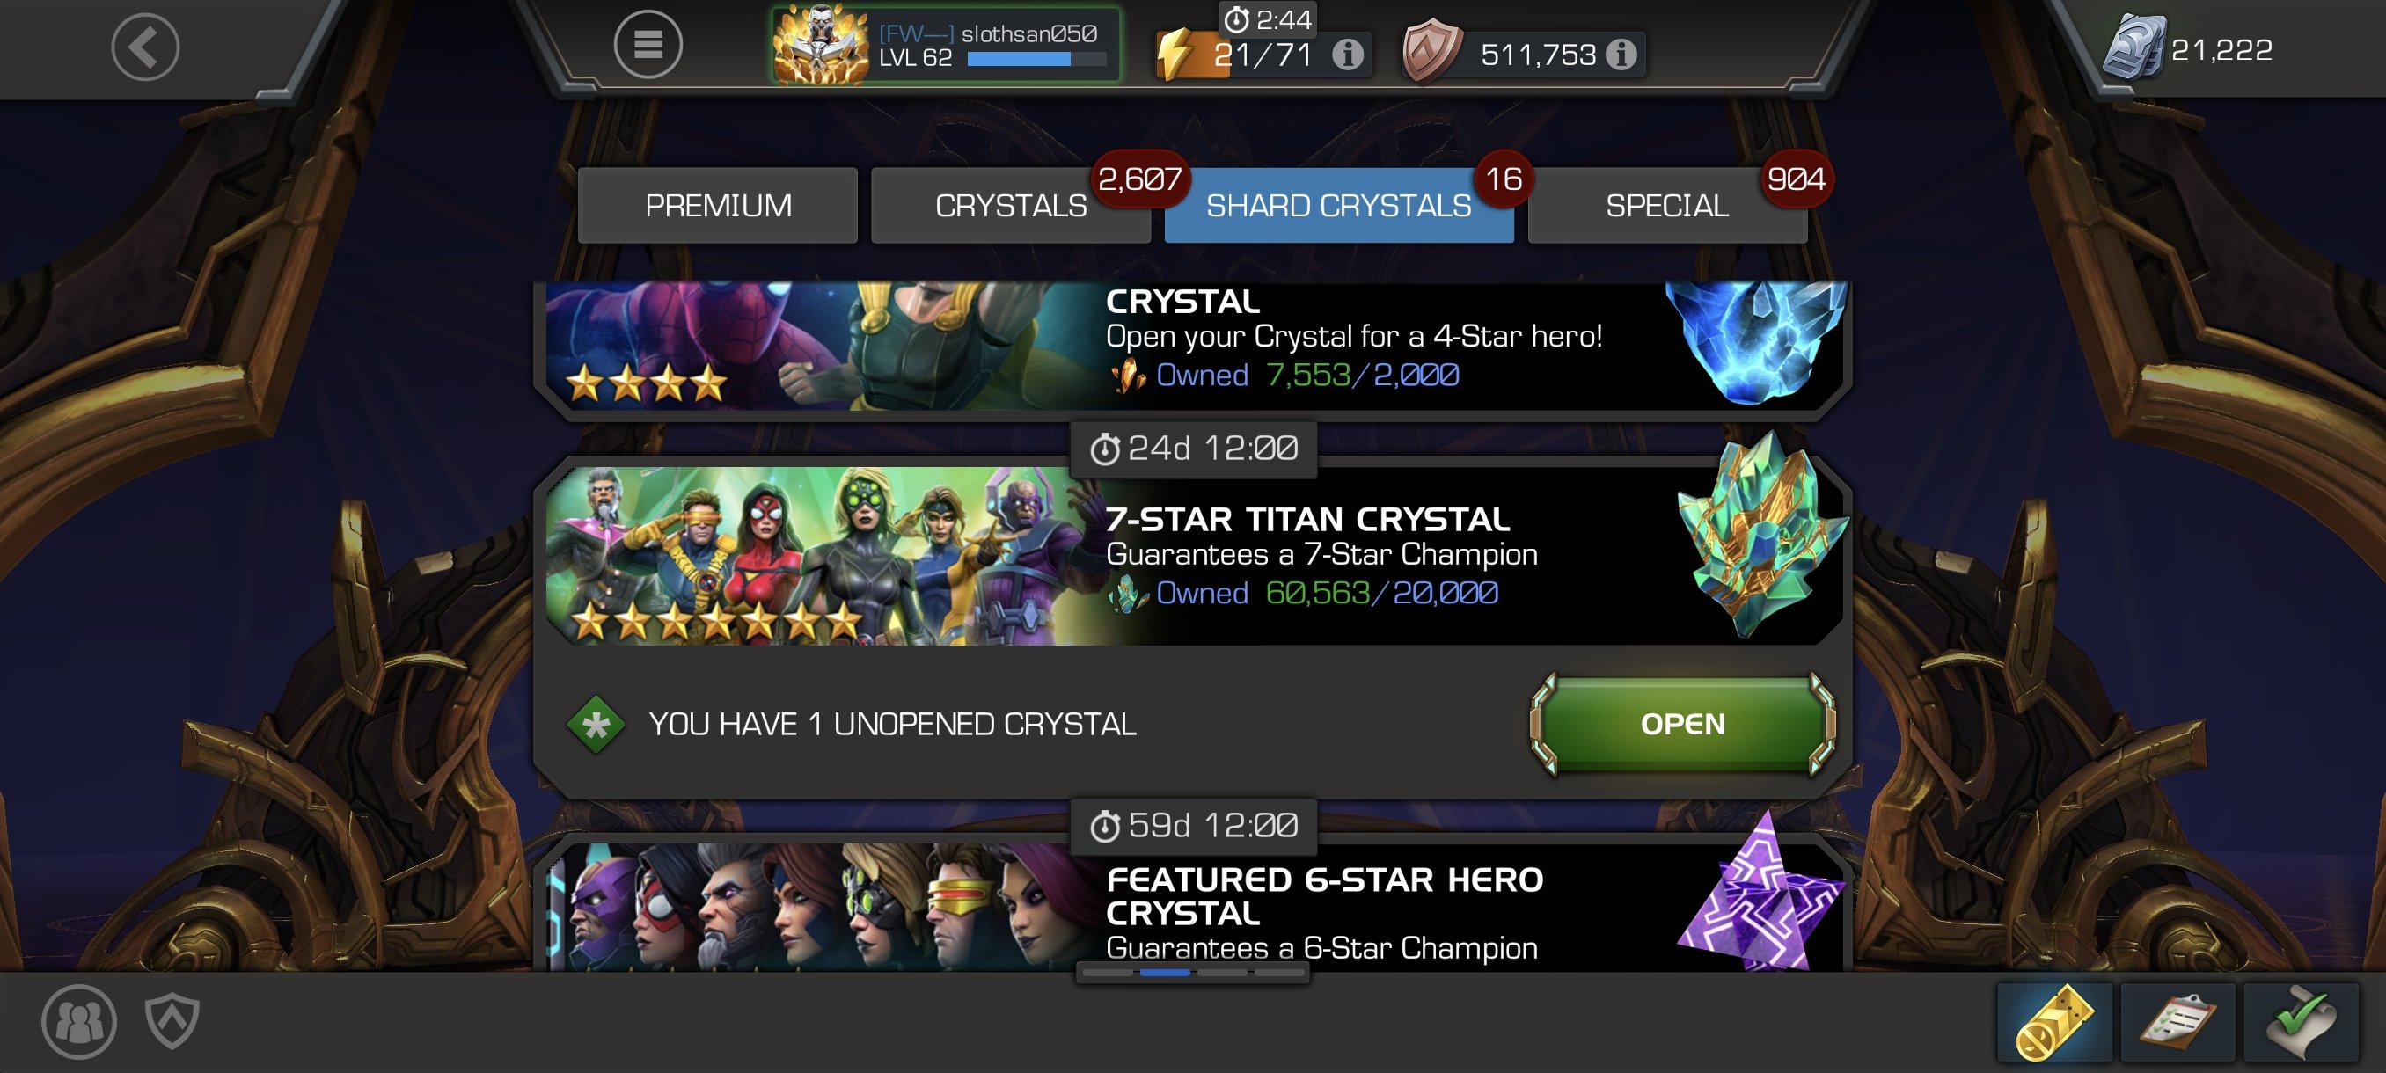2386x1073 pixels.
Task: Show info for the 511,753 shield rating
Action: click(x=1620, y=55)
